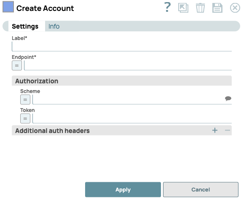The height and width of the screenshot is (202, 241).
Task: Click the Scheme text field
Action: [x=129, y=100]
